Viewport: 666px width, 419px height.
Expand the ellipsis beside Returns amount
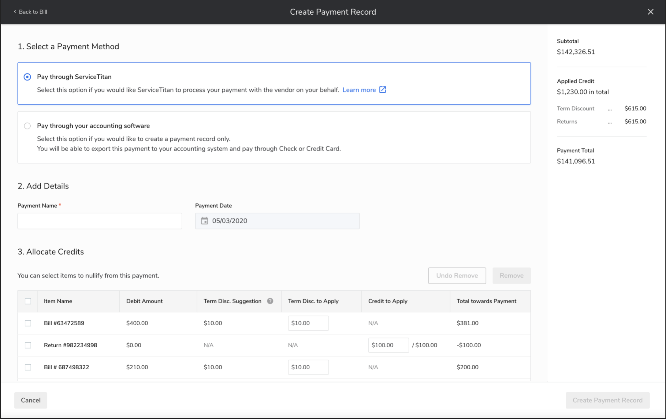click(610, 121)
